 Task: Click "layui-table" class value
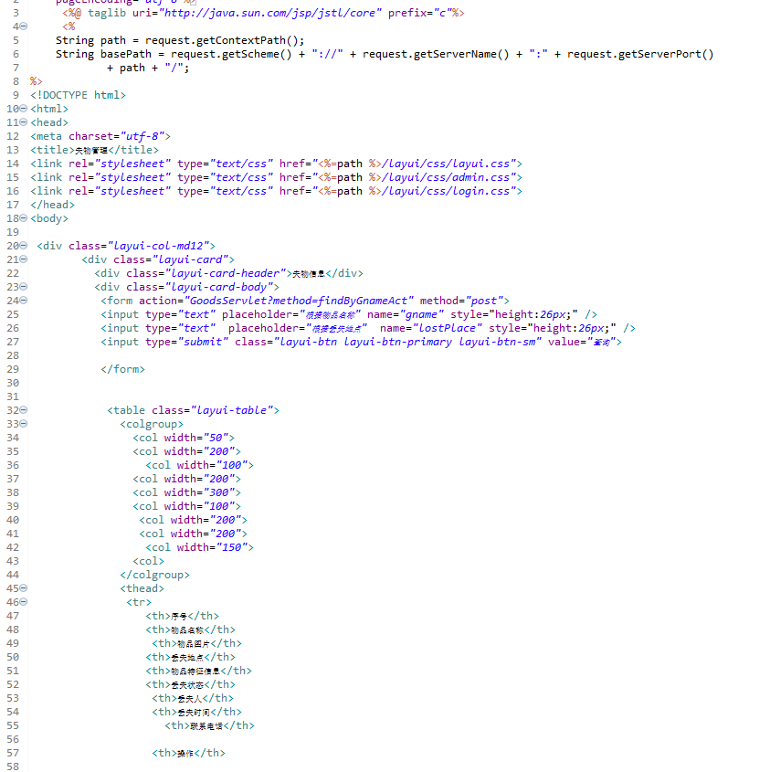click(x=232, y=410)
